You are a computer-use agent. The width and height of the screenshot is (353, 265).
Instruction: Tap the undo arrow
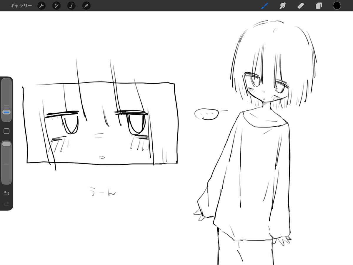(6, 193)
